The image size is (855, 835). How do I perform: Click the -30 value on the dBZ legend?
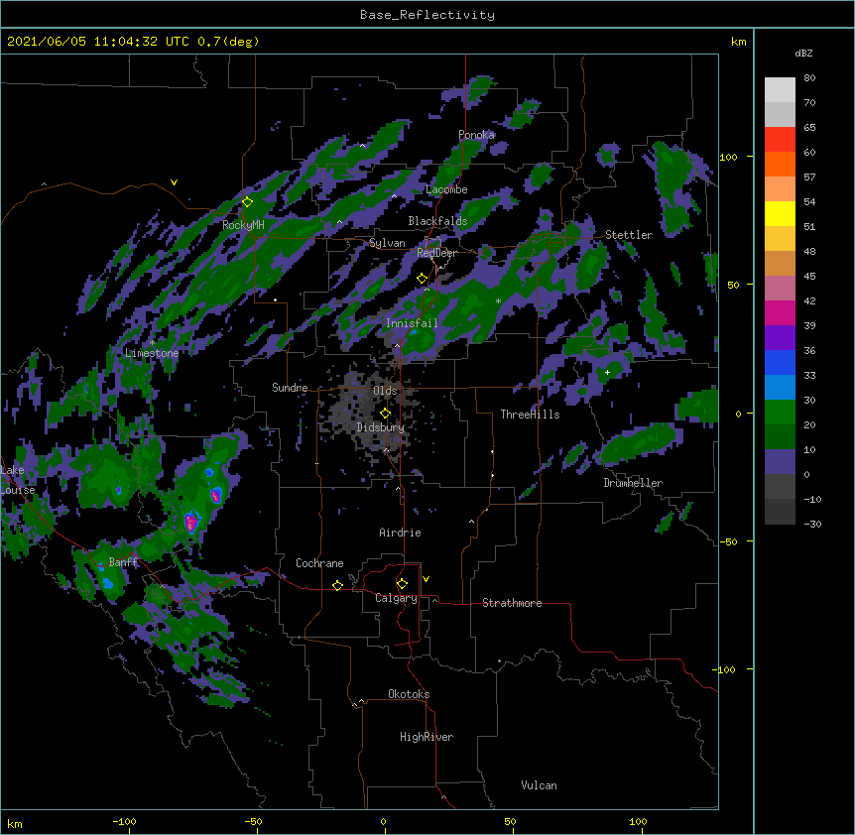tap(812, 525)
